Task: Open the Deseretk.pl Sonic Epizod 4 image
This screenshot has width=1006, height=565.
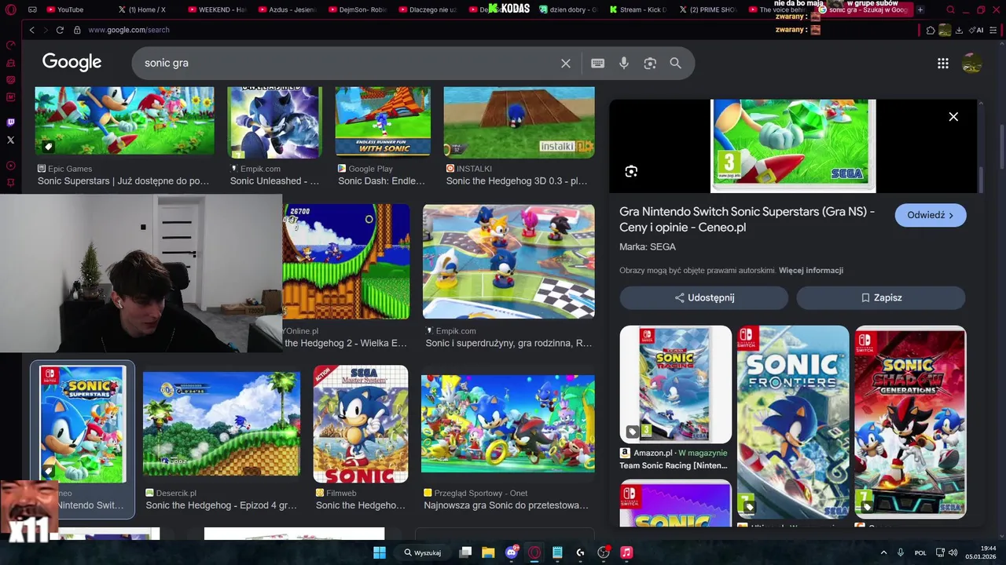Action: click(x=222, y=424)
